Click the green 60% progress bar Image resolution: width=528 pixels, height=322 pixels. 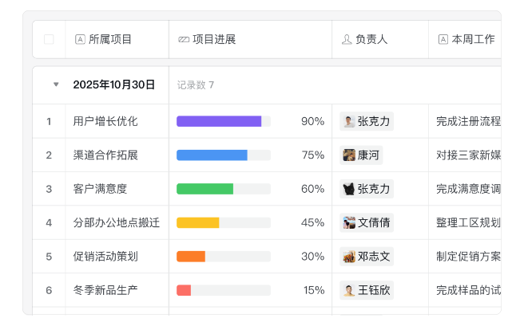point(205,189)
